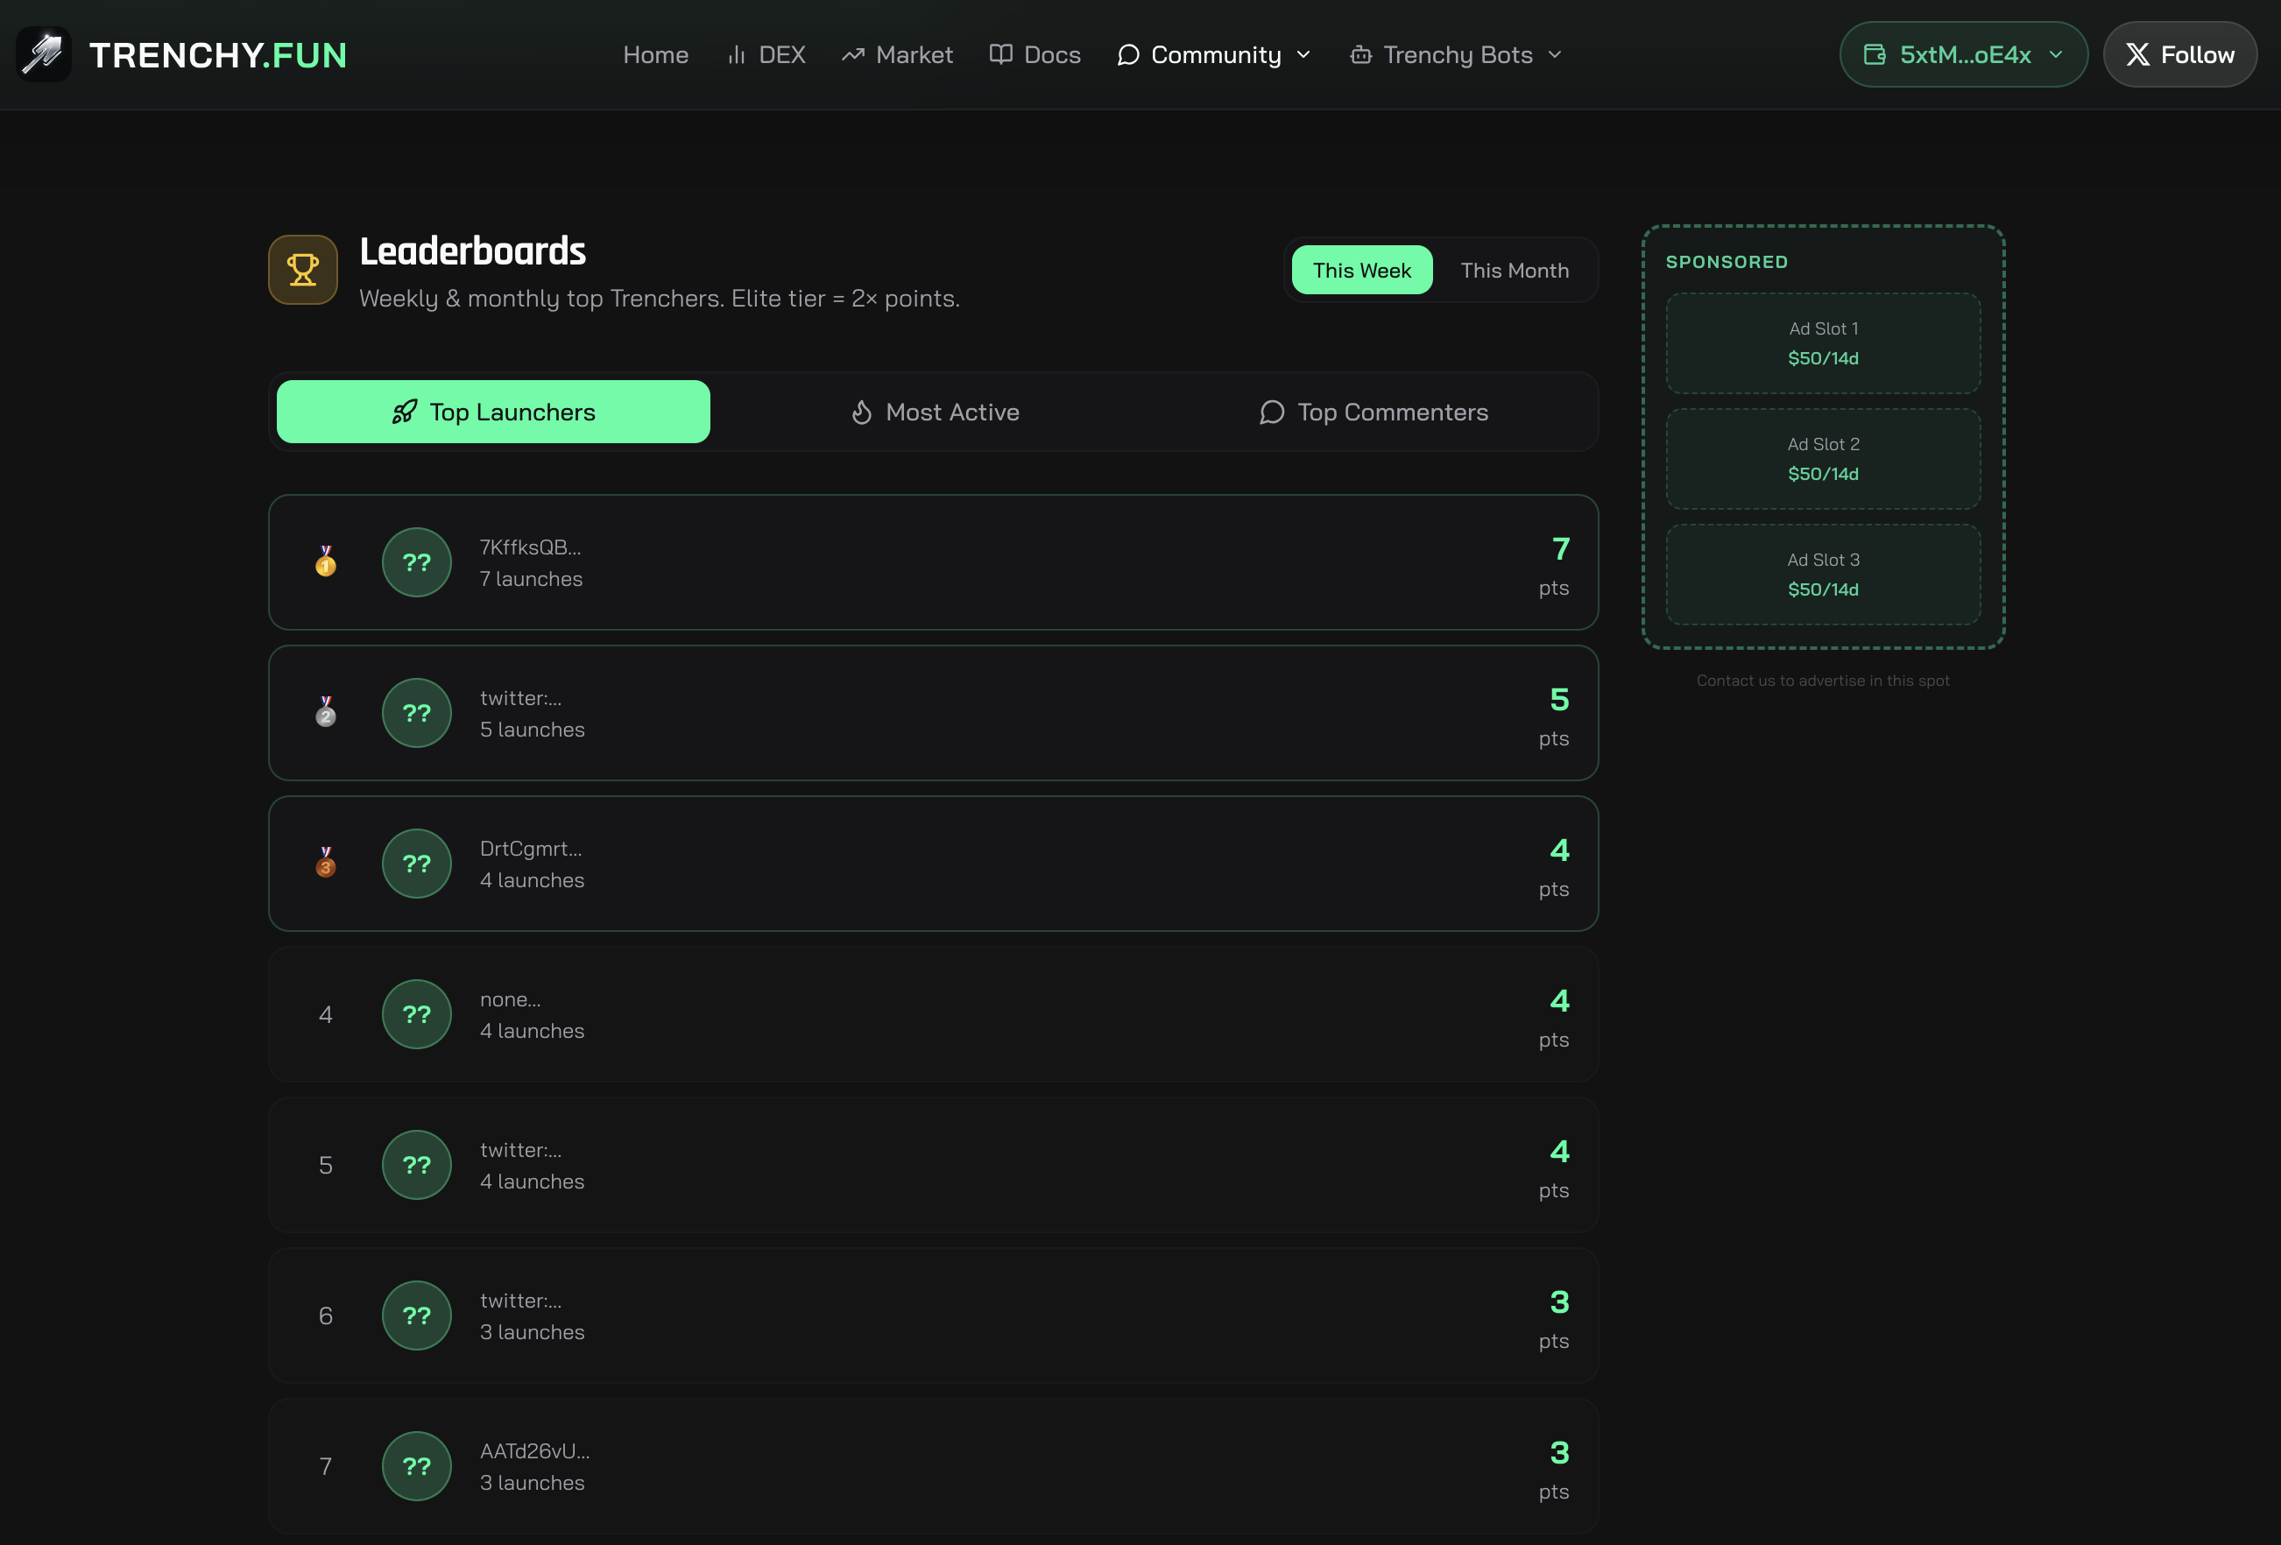Click the rank 6 number

click(326, 1316)
